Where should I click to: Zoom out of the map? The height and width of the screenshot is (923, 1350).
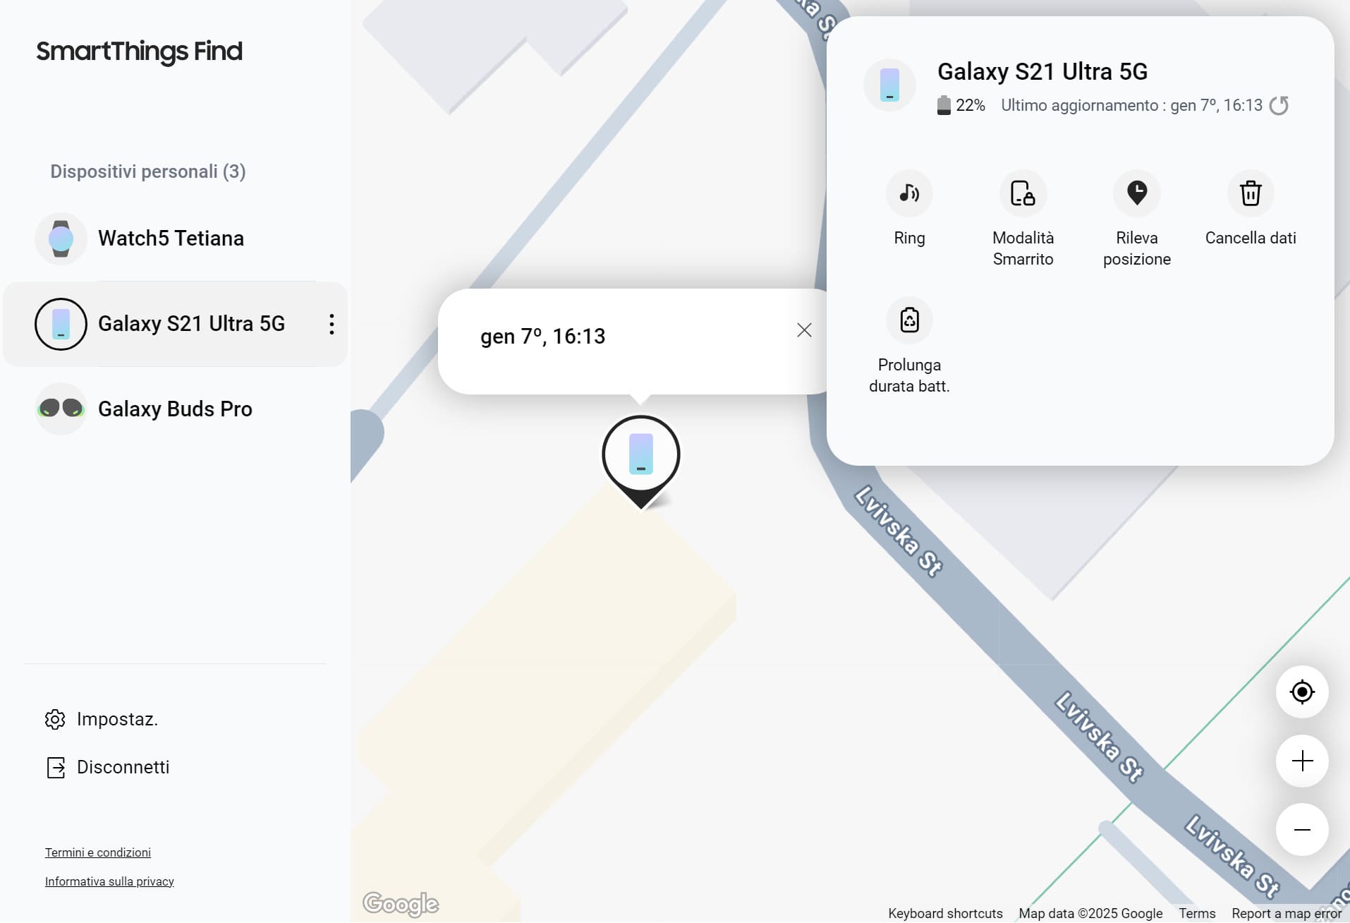[x=1302, y=830]
